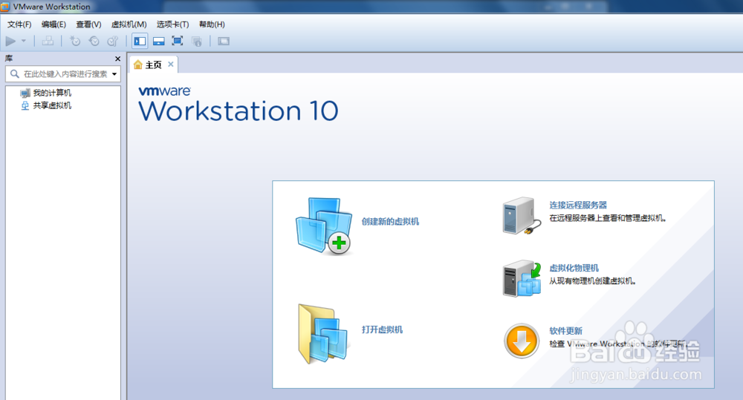Click the Unity mode toolbar icon

tap(197, 41)
